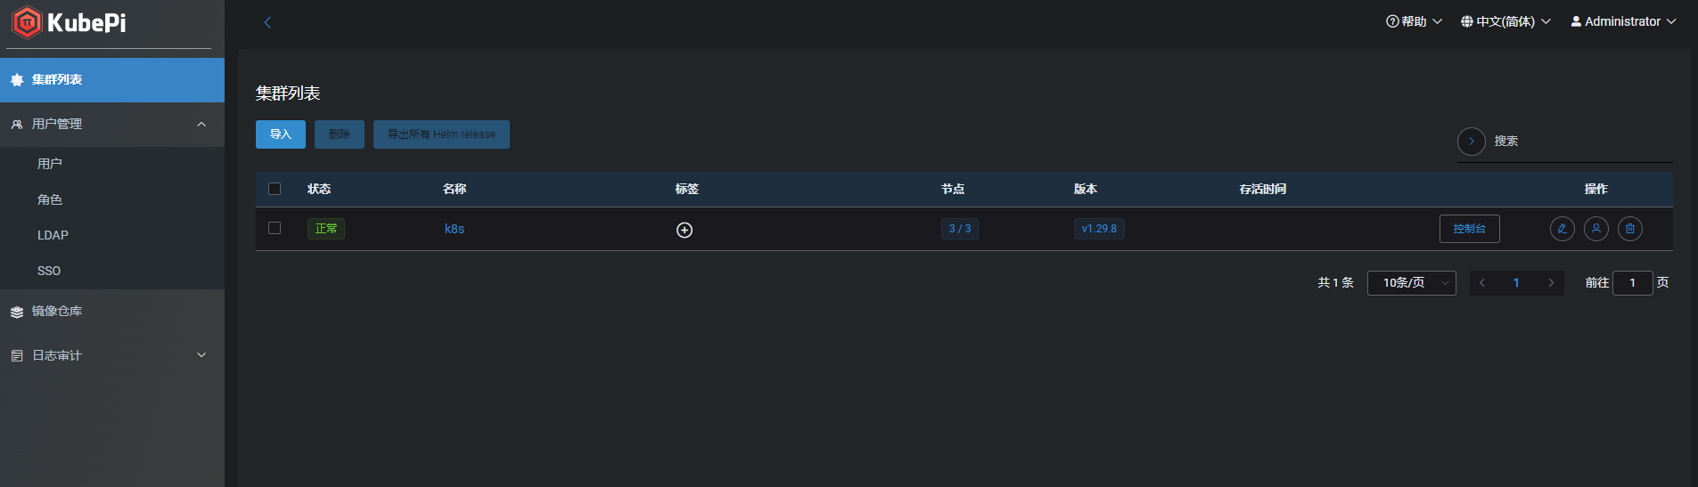Click the 前往 page number input field
Screen dimensions: 1698x487
(x=1632, y=283)
